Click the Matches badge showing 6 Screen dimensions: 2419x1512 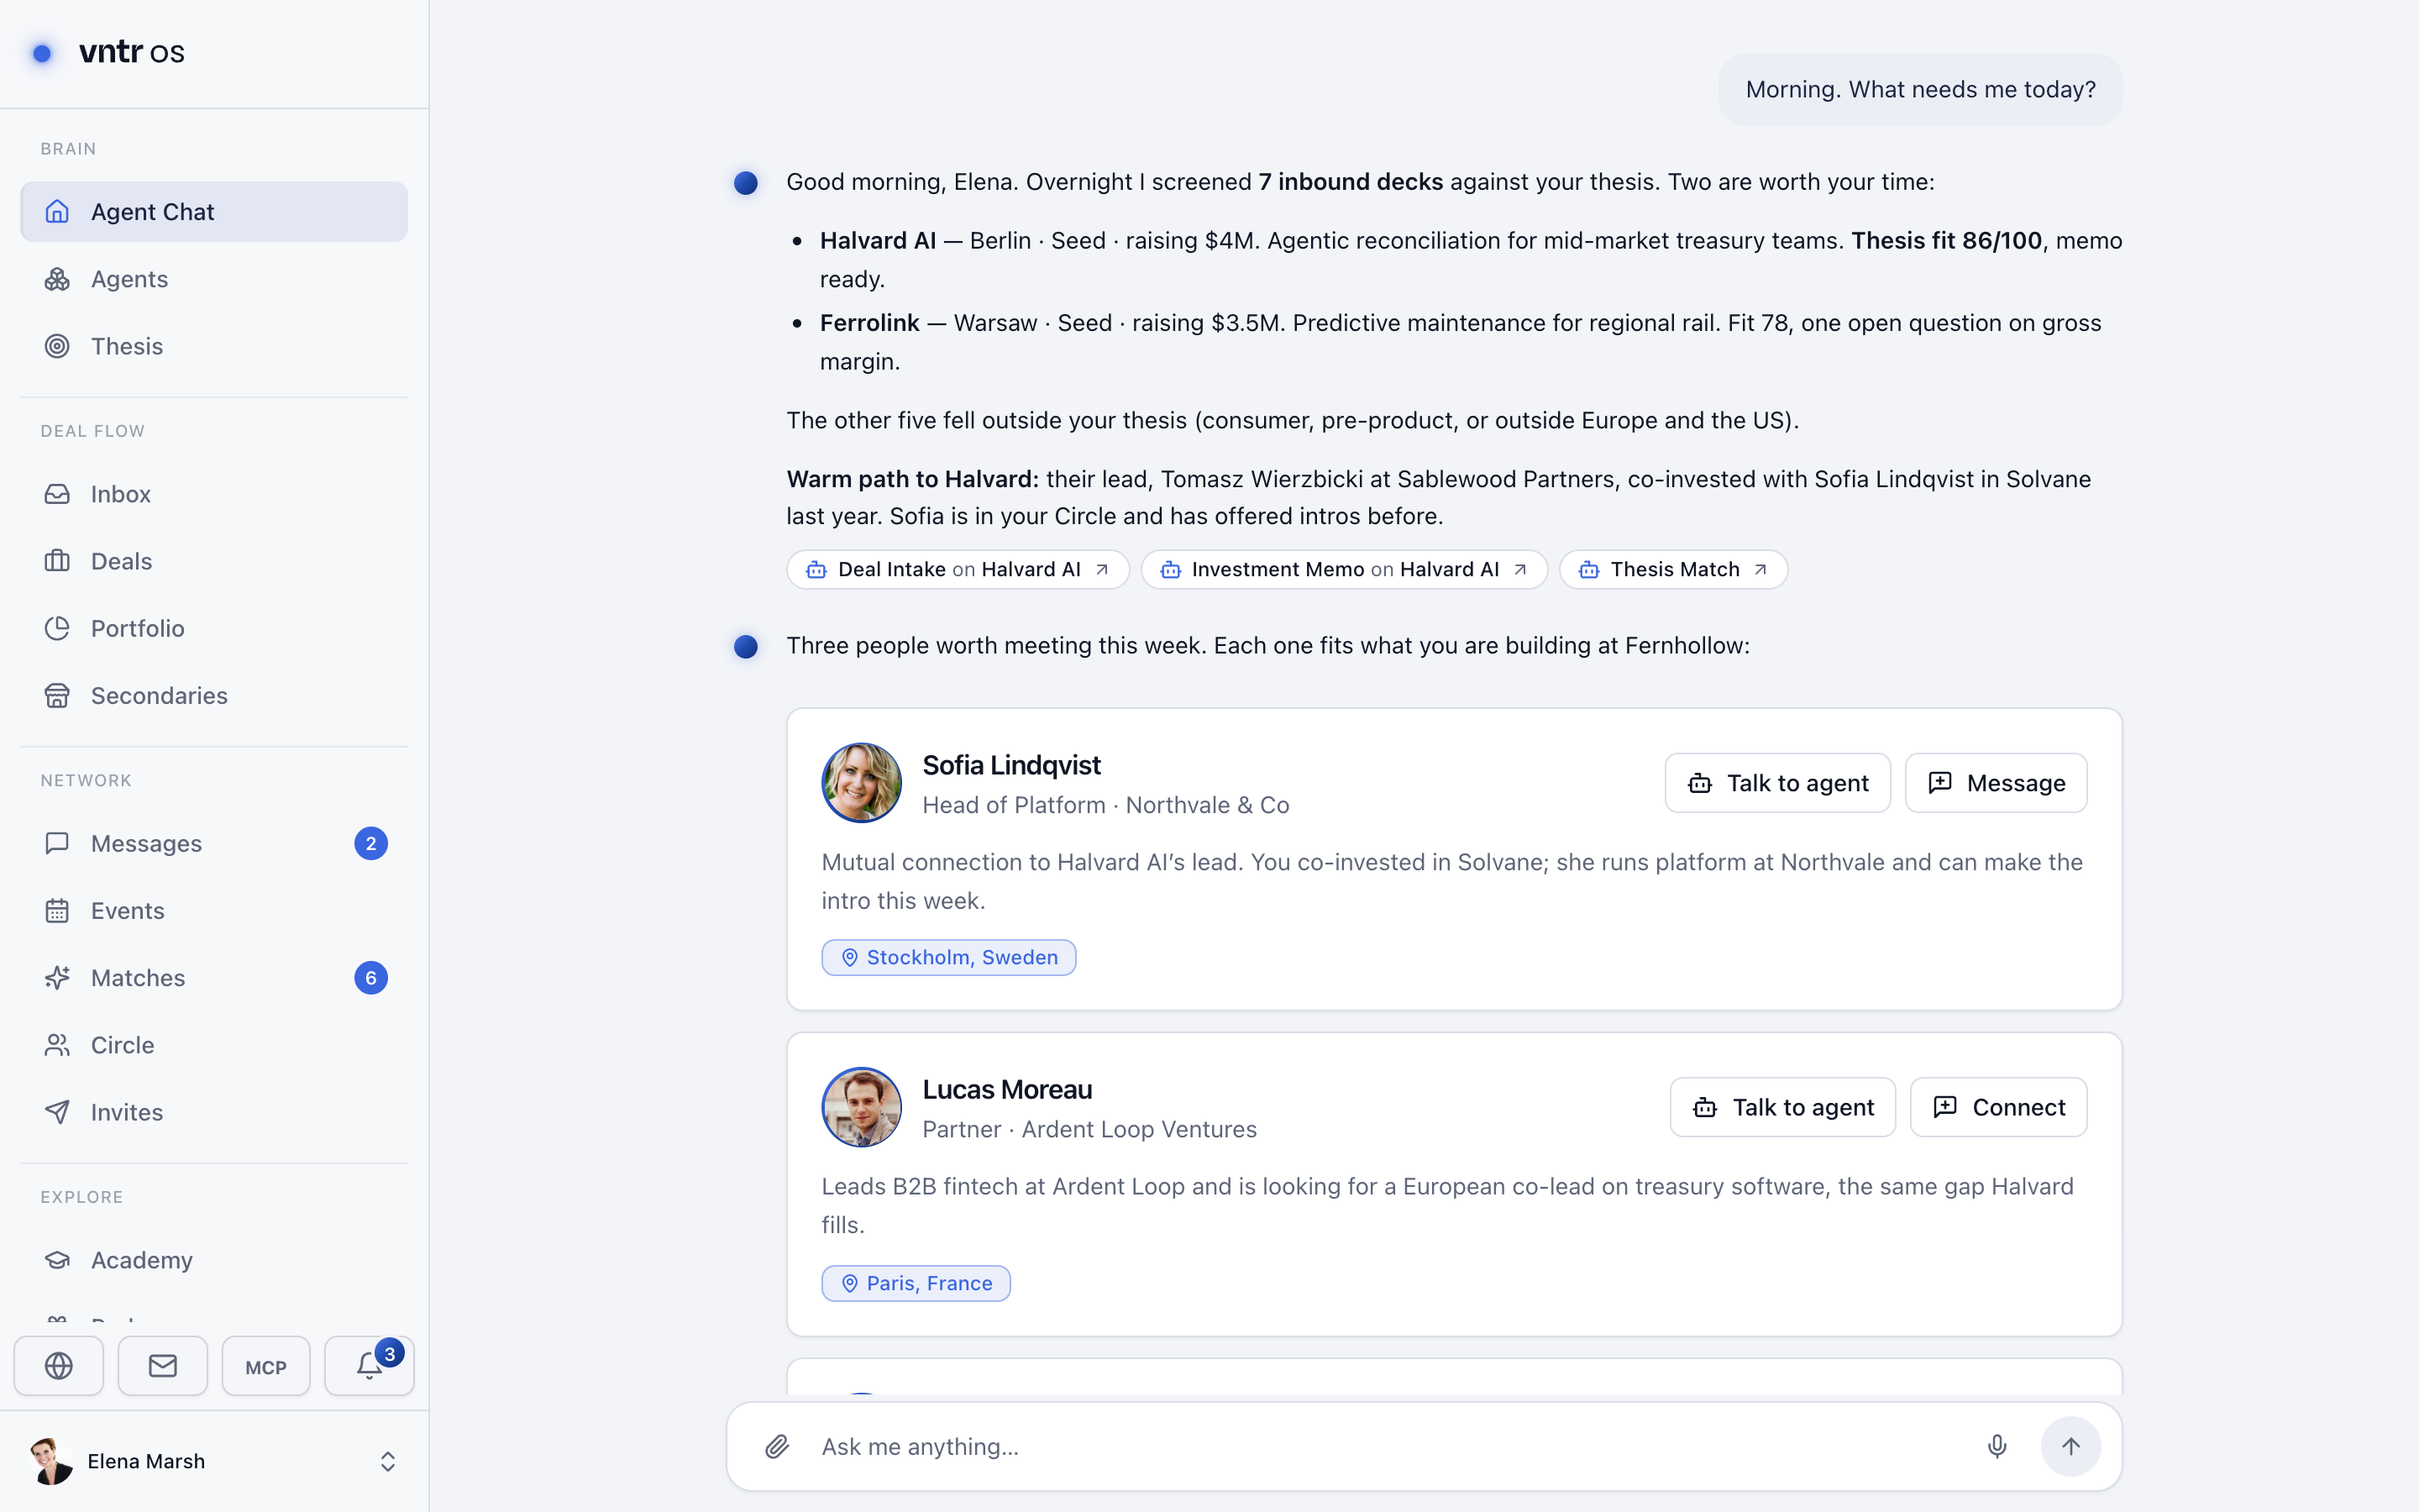(371, 977)
